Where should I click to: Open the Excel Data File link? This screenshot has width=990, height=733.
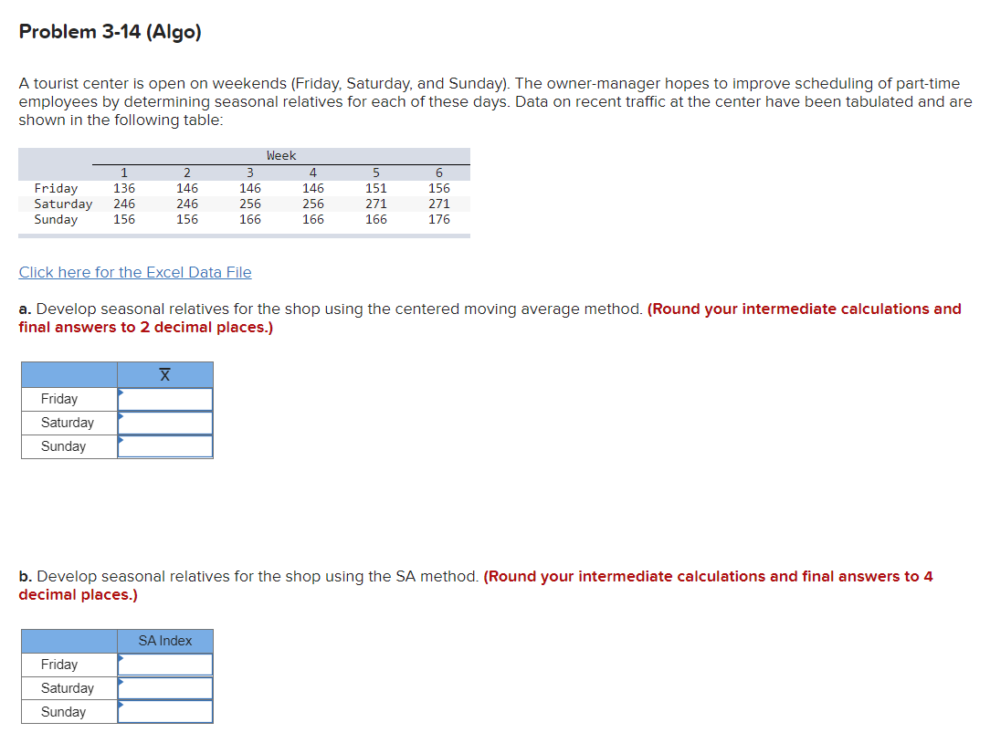pyautogui.click(x=134, y=271)
